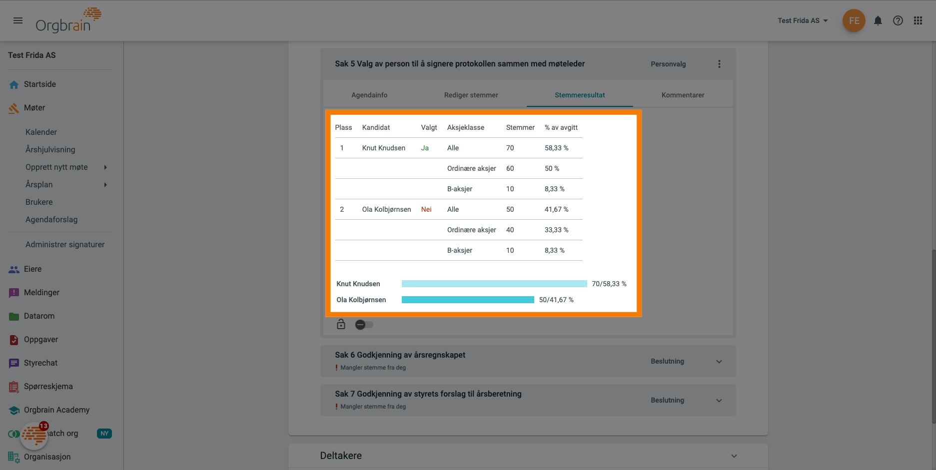936x470 pixels.
Task: Open Årshjulvisning in the sidebar
Action: tap(50, 150)
